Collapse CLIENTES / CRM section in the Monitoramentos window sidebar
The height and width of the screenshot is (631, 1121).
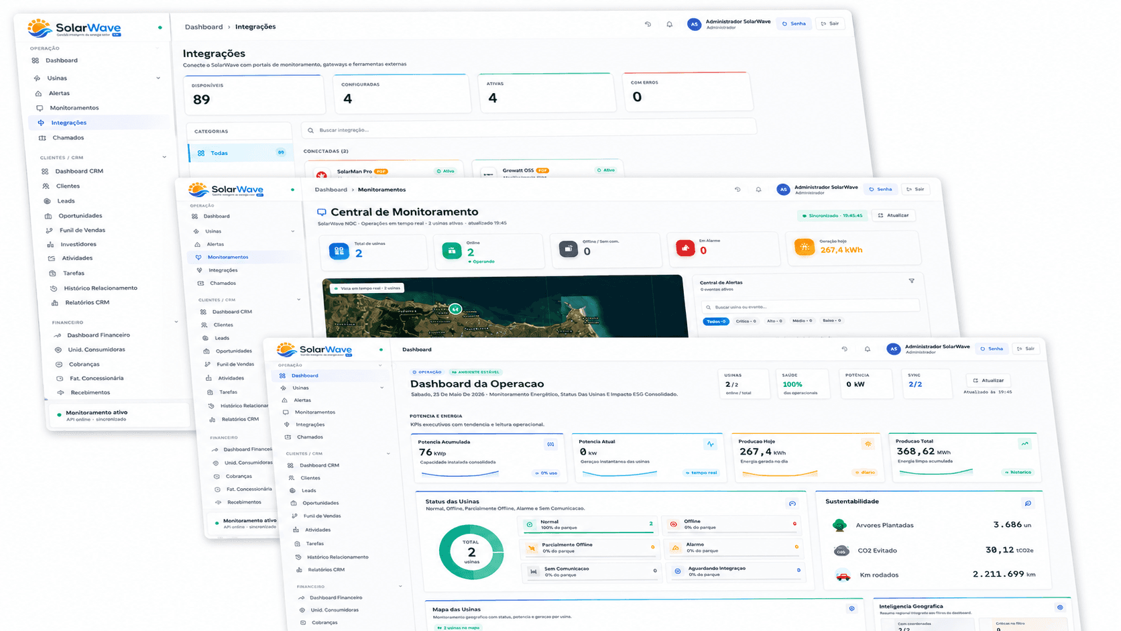point(298,300)
